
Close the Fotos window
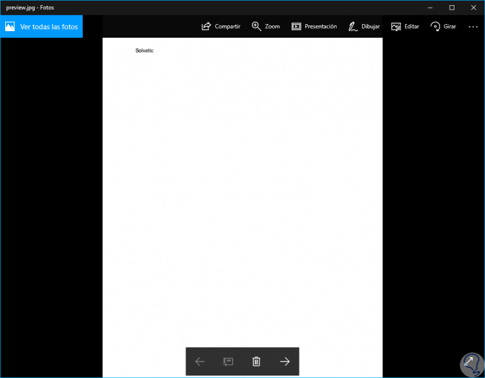[x=473, y=8]
